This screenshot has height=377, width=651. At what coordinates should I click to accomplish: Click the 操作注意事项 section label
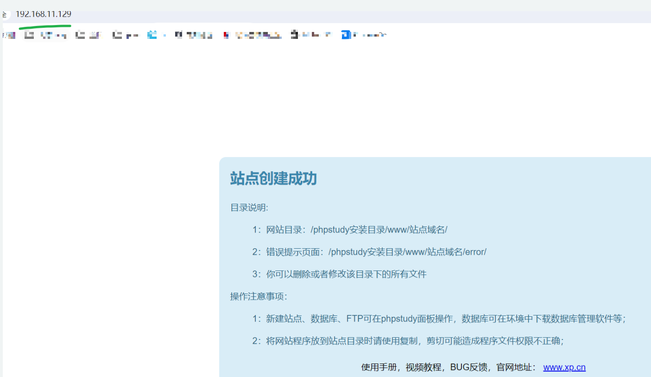click(259, 296)
